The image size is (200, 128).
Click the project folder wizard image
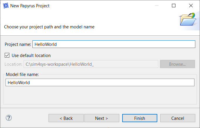point(188,19)
